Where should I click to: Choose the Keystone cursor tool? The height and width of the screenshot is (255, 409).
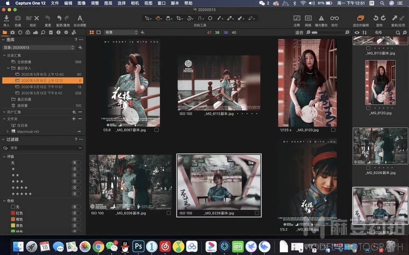200,18
